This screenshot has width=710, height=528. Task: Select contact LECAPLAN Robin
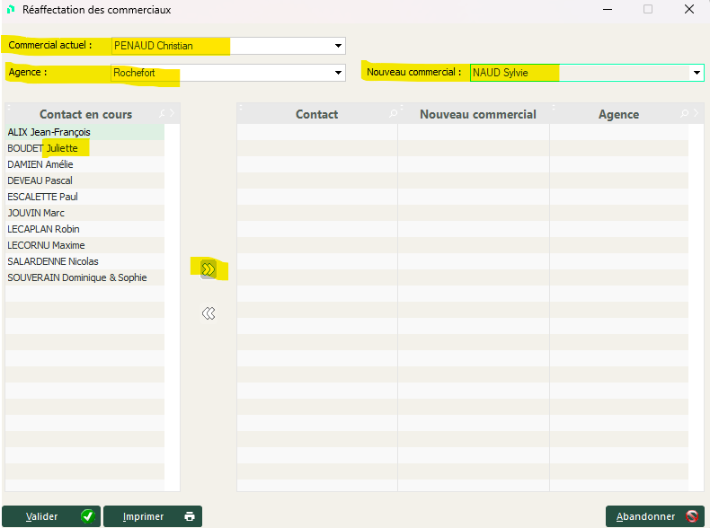click(x=84, y=229)
